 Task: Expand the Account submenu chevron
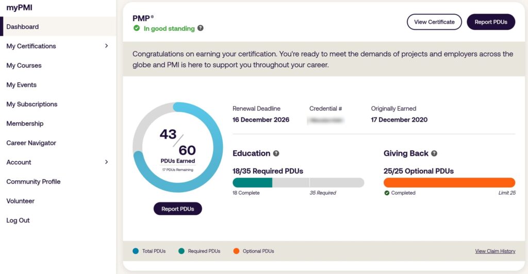107,162
